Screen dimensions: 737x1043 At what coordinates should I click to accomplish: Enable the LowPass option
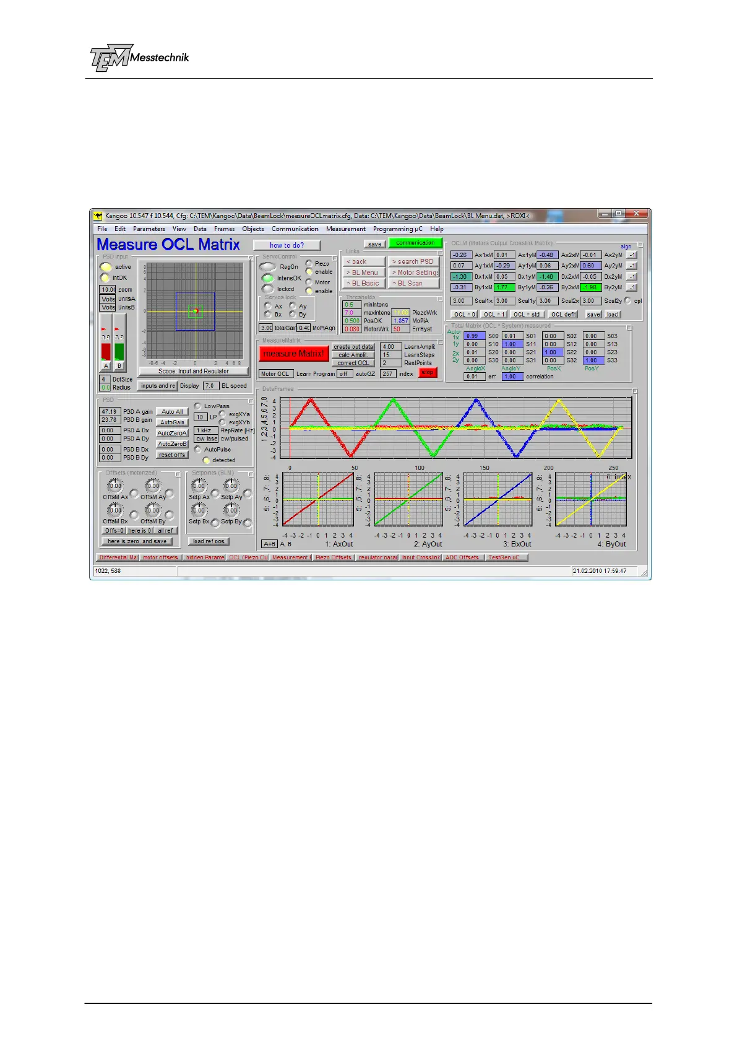[x=197, y=406]
